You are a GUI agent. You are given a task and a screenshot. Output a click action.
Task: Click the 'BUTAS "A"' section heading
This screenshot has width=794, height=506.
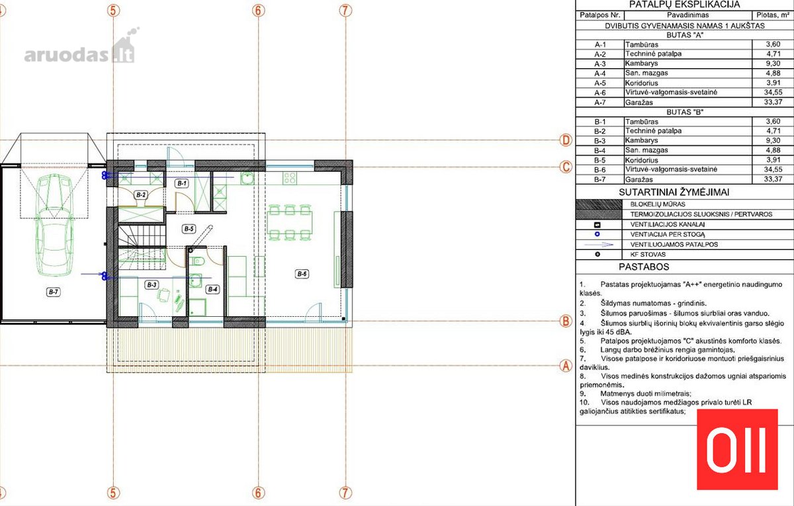coord(685,34)
